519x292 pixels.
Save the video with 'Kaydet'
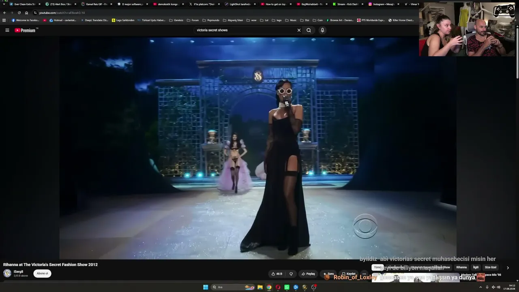pos(349,274)
